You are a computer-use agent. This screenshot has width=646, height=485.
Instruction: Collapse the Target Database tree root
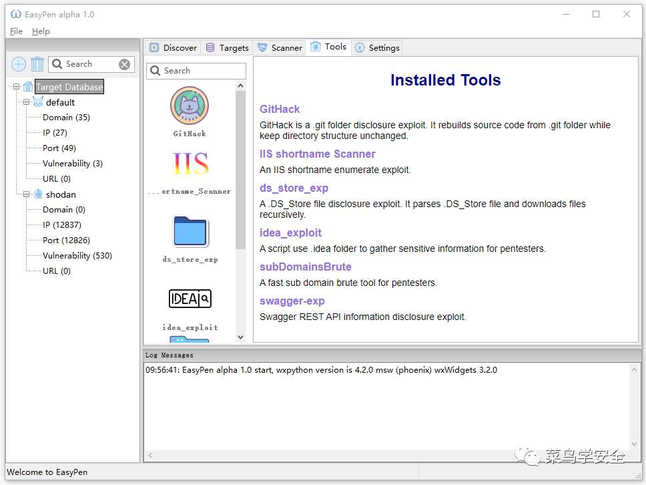(17, 87)
